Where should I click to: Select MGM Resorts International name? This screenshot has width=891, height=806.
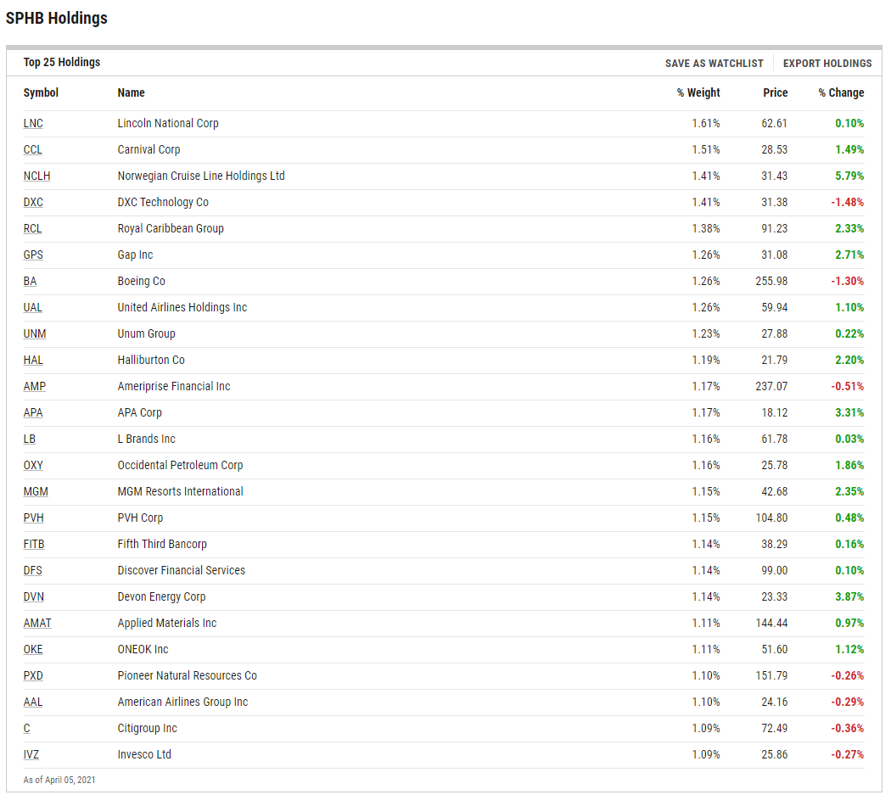180,491
